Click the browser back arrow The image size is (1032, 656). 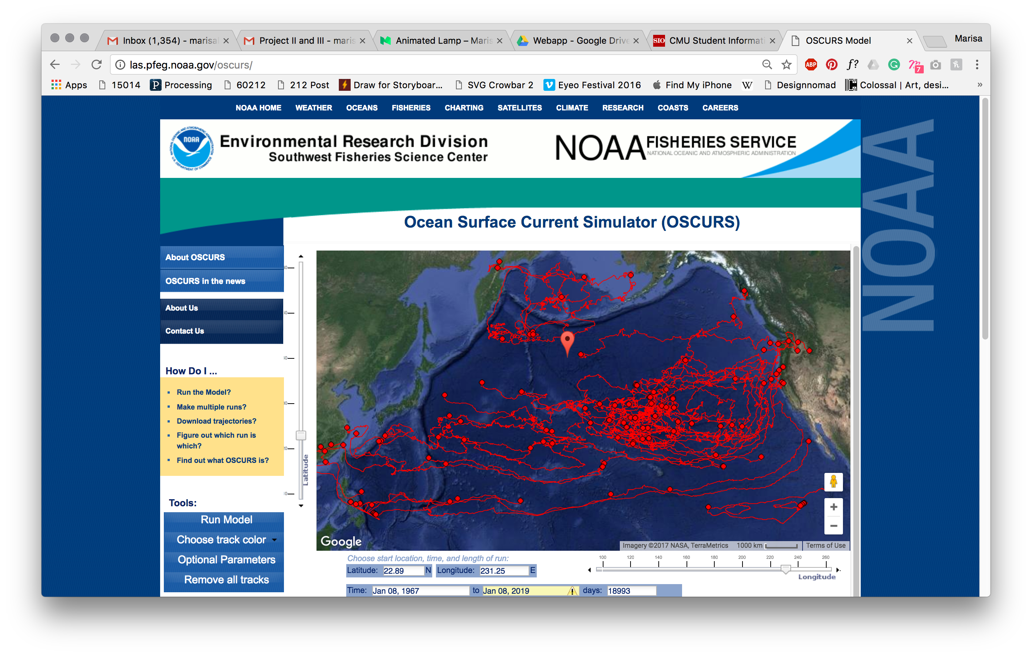coord(55,65)
